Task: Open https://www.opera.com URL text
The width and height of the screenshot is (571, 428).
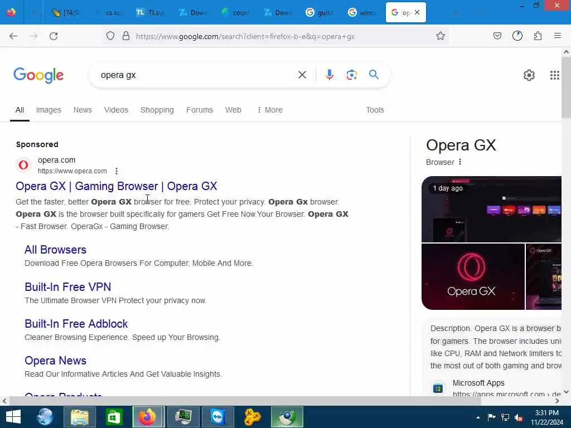Action: [72, 171]
